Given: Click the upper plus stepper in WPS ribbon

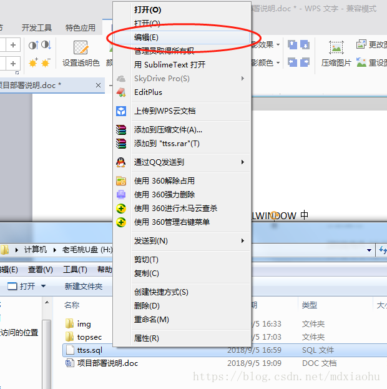Looking at the screenshot, I should (13, 45).
